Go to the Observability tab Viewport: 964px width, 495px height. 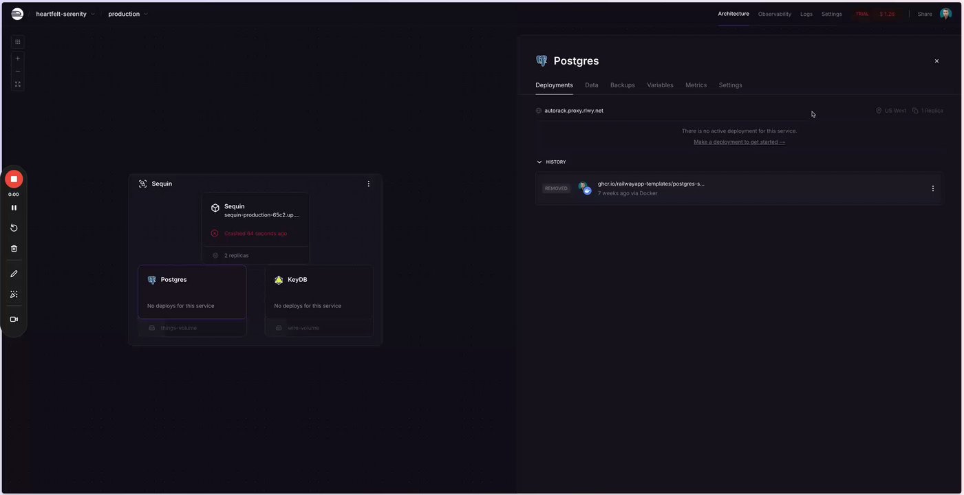click(x=775, y=14)
